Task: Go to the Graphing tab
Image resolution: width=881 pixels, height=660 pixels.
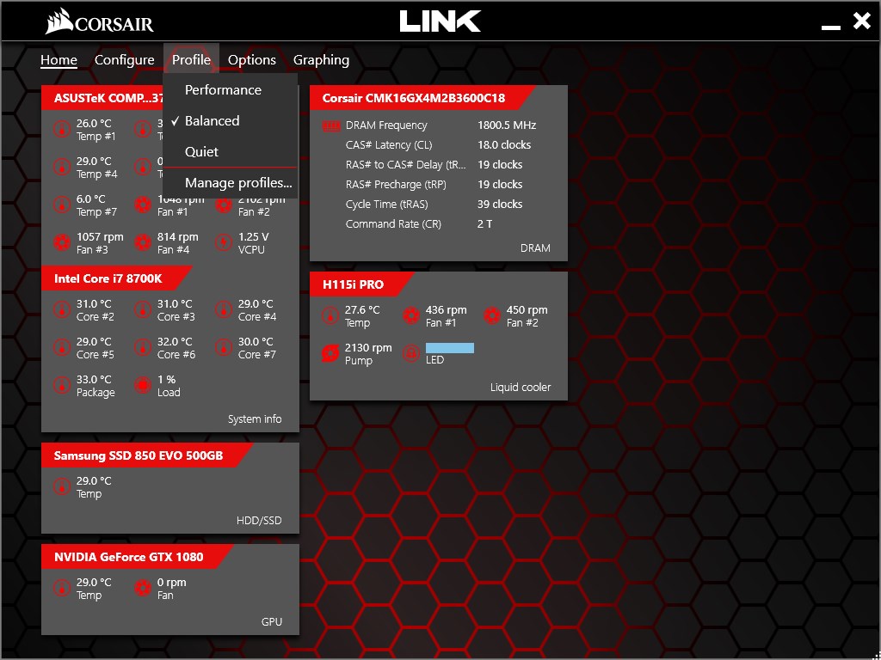Action: (x=322, y=59)
